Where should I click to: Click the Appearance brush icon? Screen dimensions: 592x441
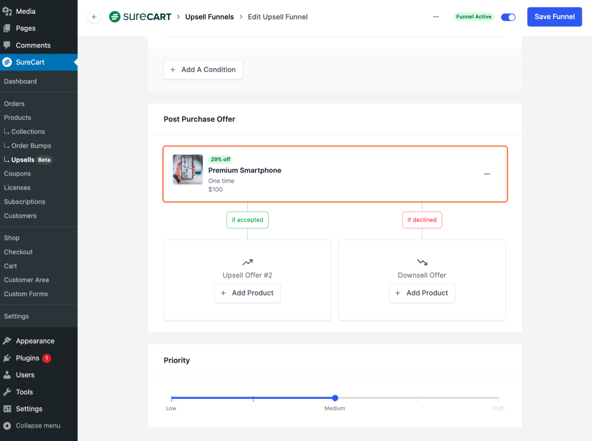pyautogui.click(x=7, y=341)
